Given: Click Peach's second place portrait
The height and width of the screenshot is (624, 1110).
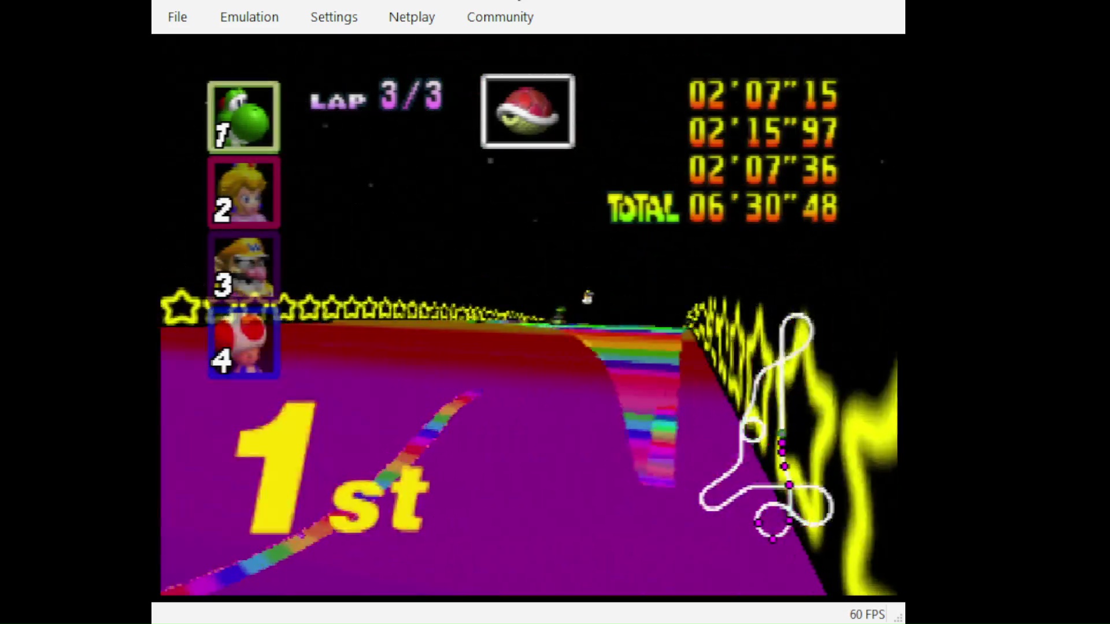Looking at the screenshot, I should tap(244, 192).
